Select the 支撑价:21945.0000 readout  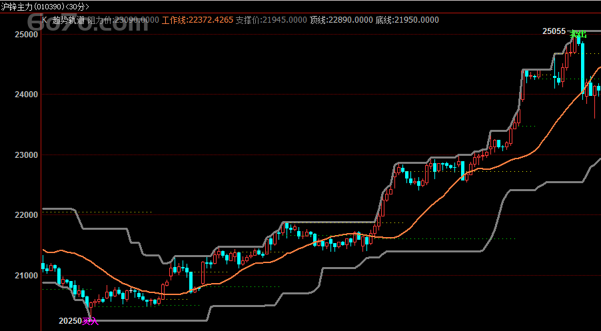pyautogui.click(x=271, y=20)
